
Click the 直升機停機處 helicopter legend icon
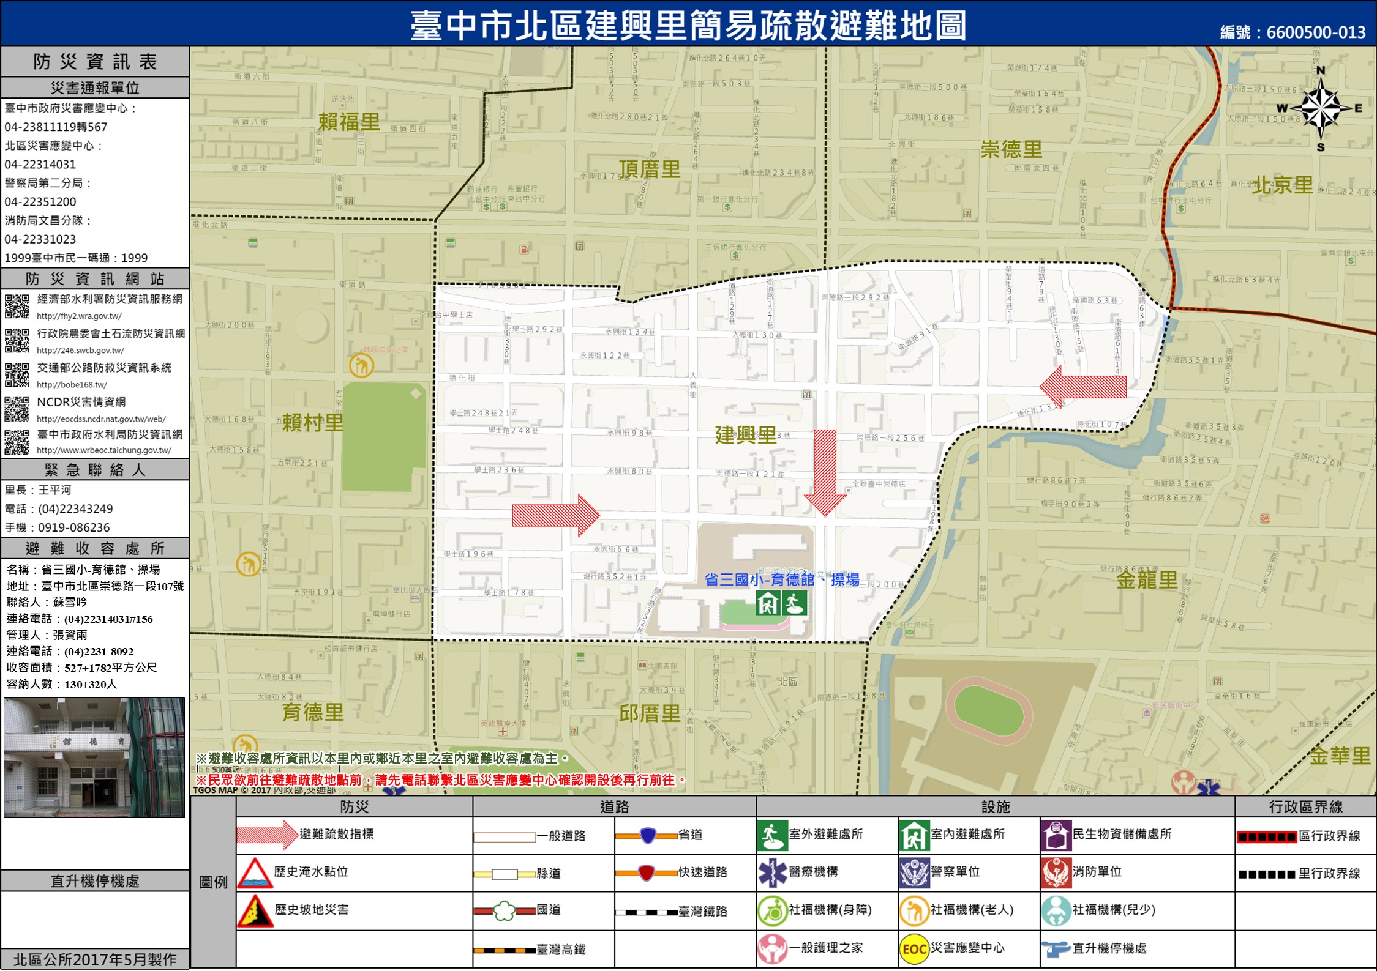(1056, 950)
